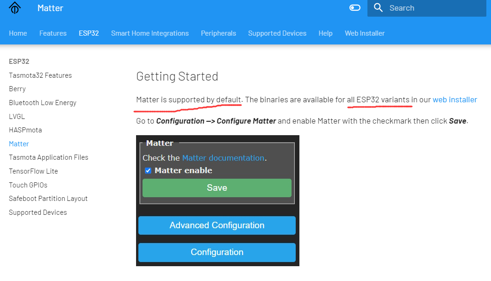Click the blue Configuration button

tap(217, 252)
